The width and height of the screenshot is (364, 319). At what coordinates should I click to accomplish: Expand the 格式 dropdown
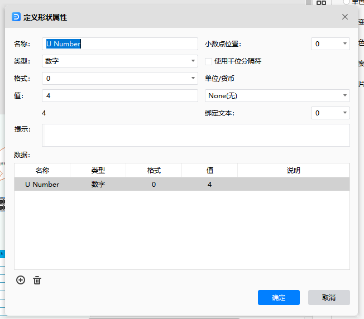(x=120, y=79)
